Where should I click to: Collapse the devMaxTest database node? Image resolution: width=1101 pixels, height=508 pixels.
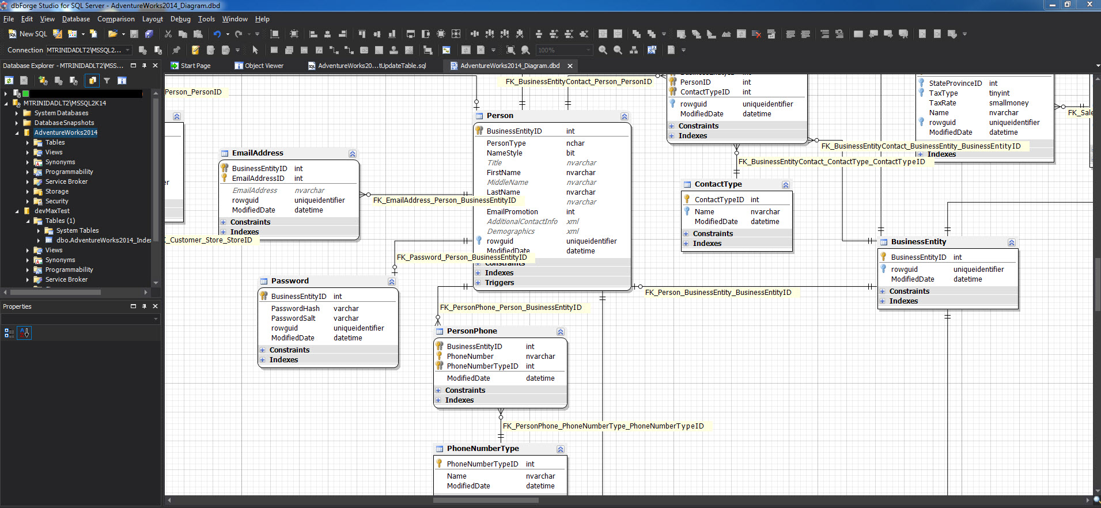coord(17,211)
